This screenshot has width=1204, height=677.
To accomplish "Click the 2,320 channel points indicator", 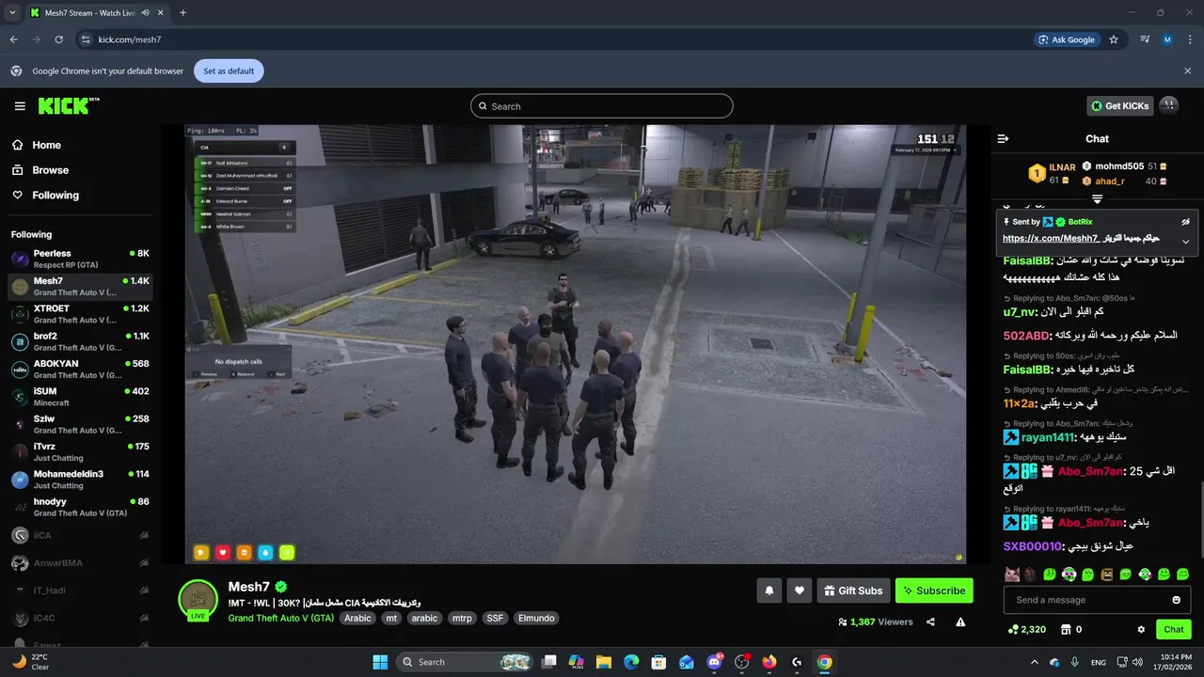I will pos(1026,629).
